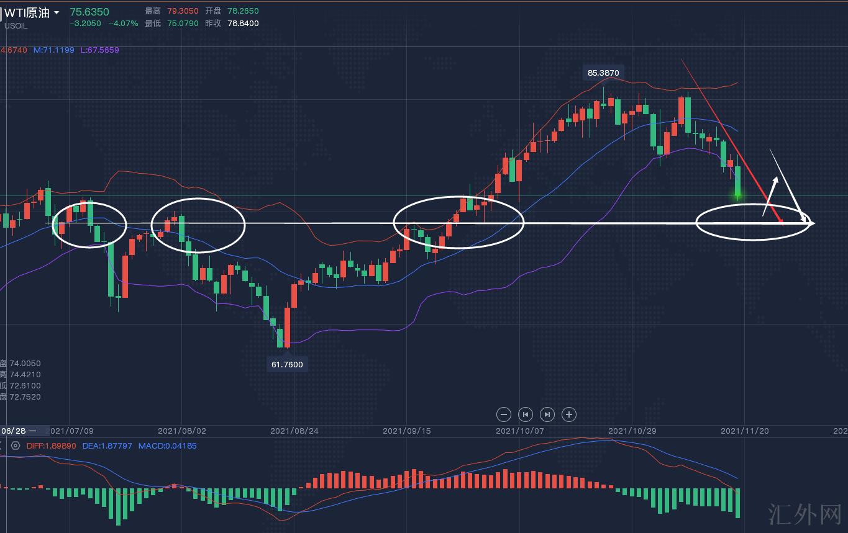Viewport: 848px width, 533px height.
Task: Click the 开盘 value 78.2650
Action: tap(243, 11)
